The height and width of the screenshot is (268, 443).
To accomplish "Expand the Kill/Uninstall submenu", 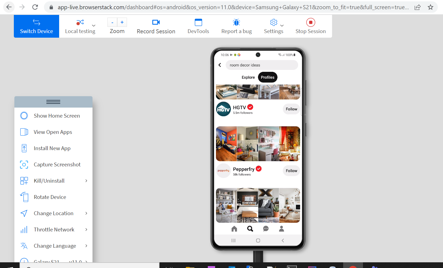I will 86,181.
